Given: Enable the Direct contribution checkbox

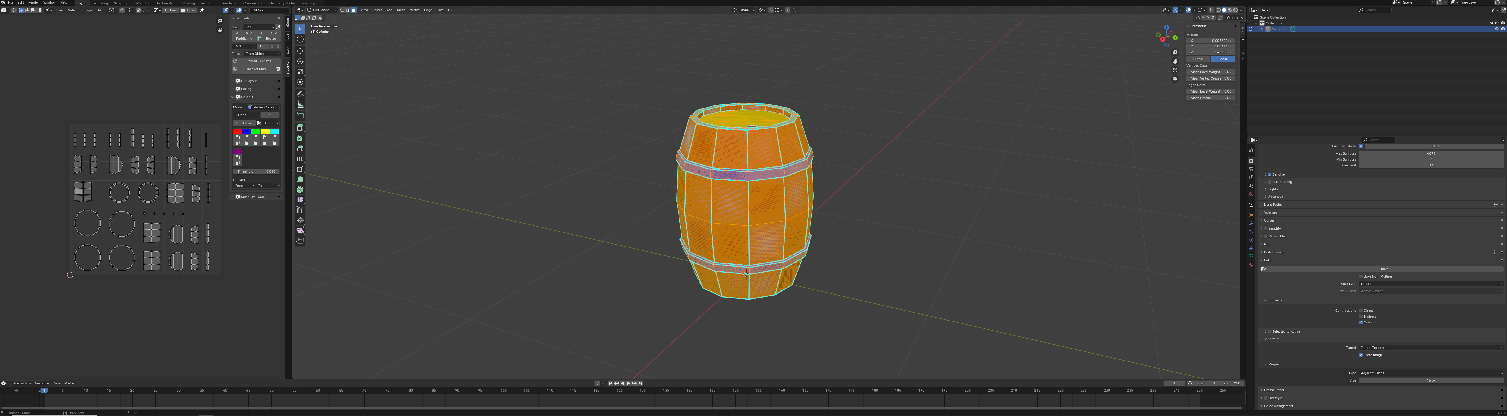Looking at the screenshot, I should (x=1361, y=311).
